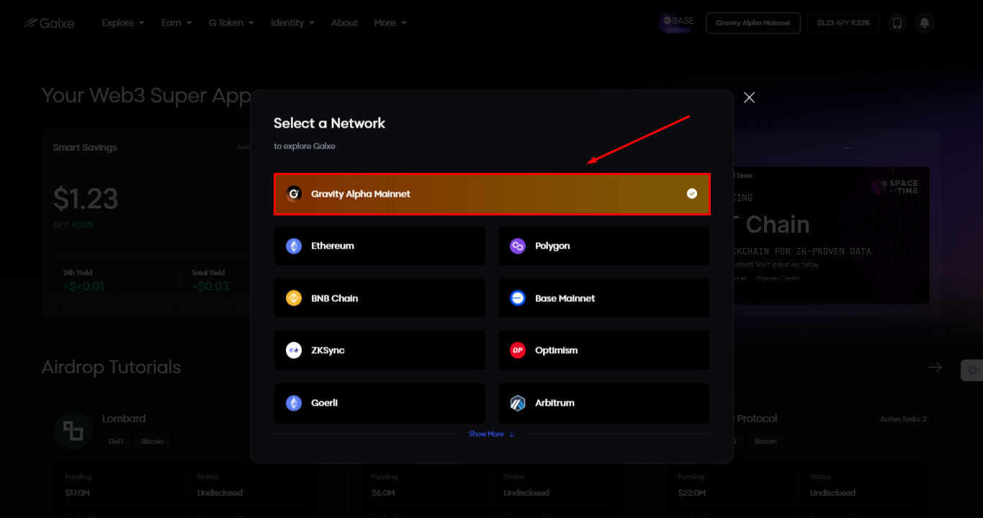The image size is (983, 518).
Task: Click the Lombard project logo
Action: point(73,431)
